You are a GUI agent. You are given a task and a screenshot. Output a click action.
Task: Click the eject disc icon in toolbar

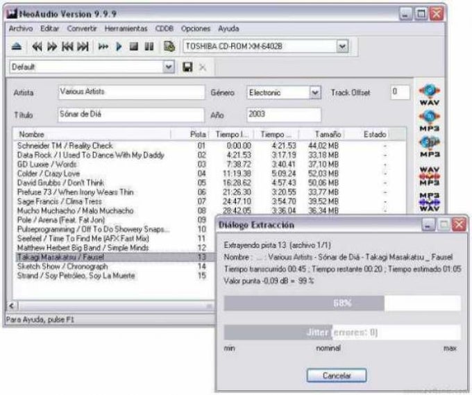17,47
